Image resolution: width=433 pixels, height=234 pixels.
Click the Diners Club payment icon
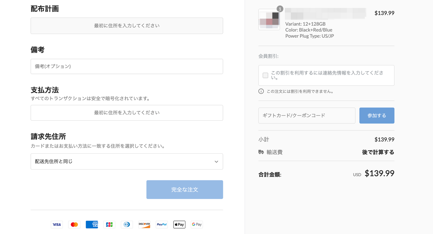tap(127, 224)
